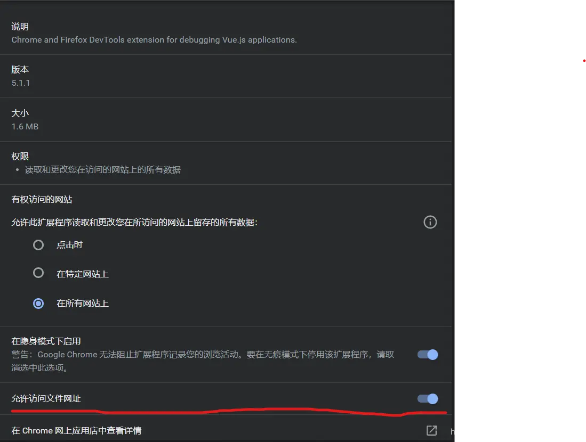This screenshot has width=586, height=442.
Task: Click the version number 5.1.1
Action: pos(21,83)
